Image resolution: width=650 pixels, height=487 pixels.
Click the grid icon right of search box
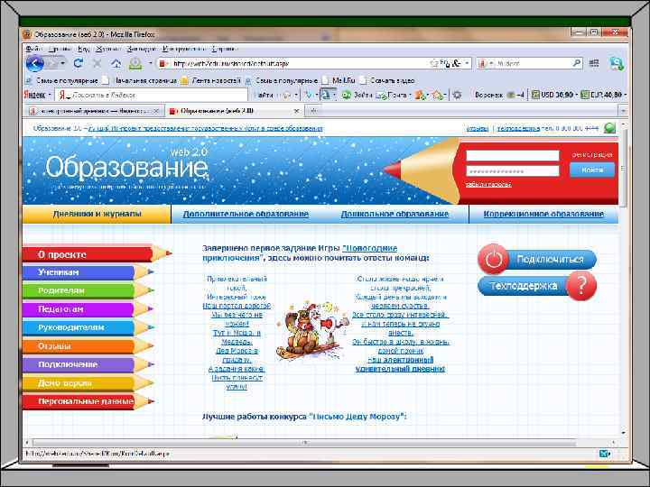[x=594, y=63]
